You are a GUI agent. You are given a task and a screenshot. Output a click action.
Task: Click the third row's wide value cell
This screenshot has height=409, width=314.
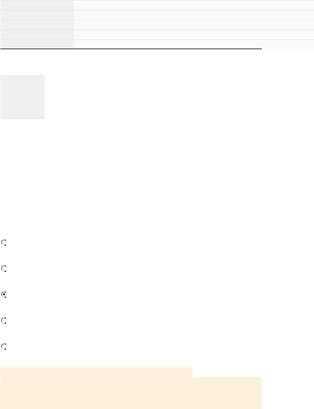194,25
